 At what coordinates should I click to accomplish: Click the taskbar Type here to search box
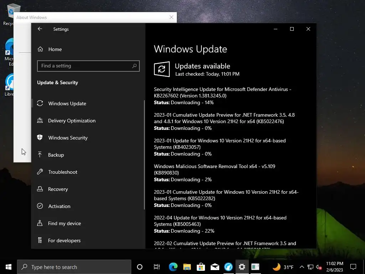[74, 267]
